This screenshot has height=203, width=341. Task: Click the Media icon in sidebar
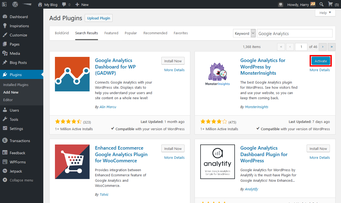coord(5,53)
